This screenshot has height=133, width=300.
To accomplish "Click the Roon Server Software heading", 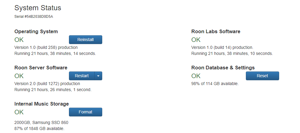I will point(41,68).
